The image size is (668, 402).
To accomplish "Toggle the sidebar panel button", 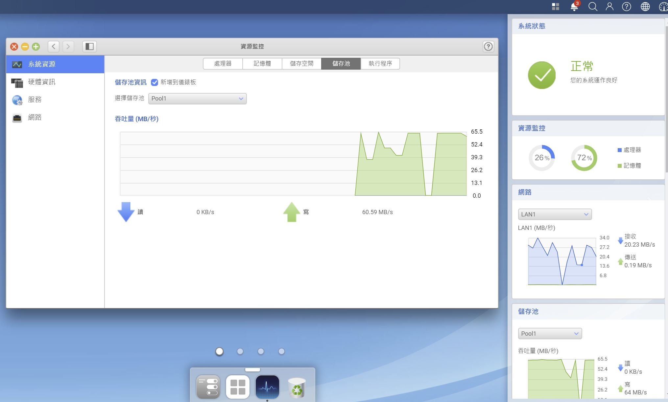I will click(x=89, y=46).
